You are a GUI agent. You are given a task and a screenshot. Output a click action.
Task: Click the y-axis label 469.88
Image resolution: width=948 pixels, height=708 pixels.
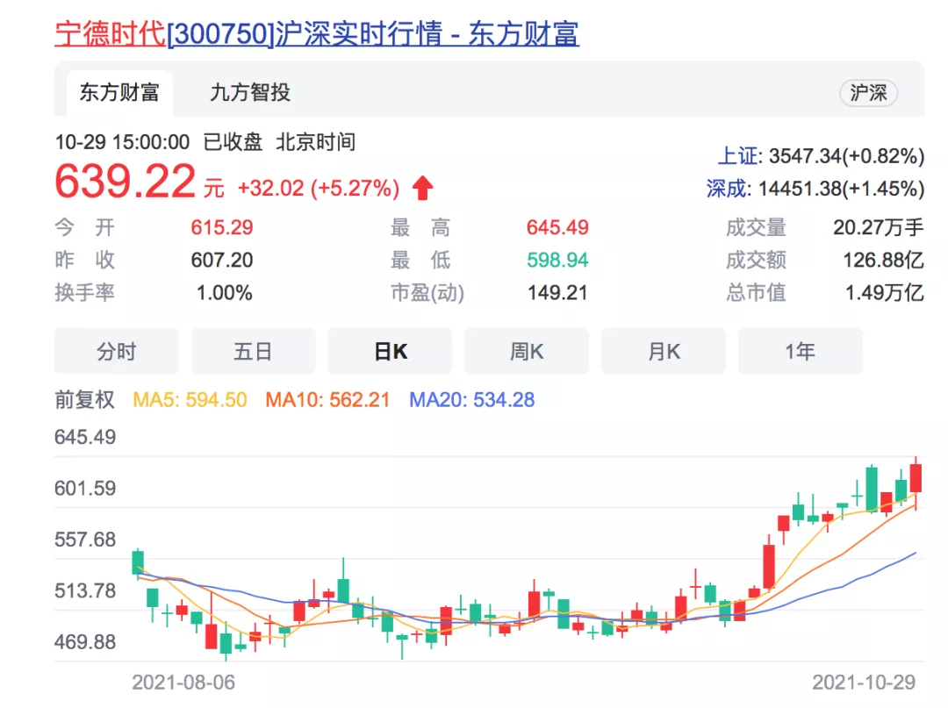pyautogui.click(x=85, y=642)
